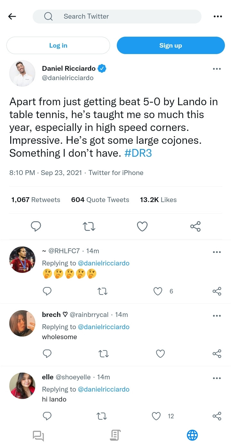Open Daniel Ricciardo's profile picture

(x=22, y=73)
